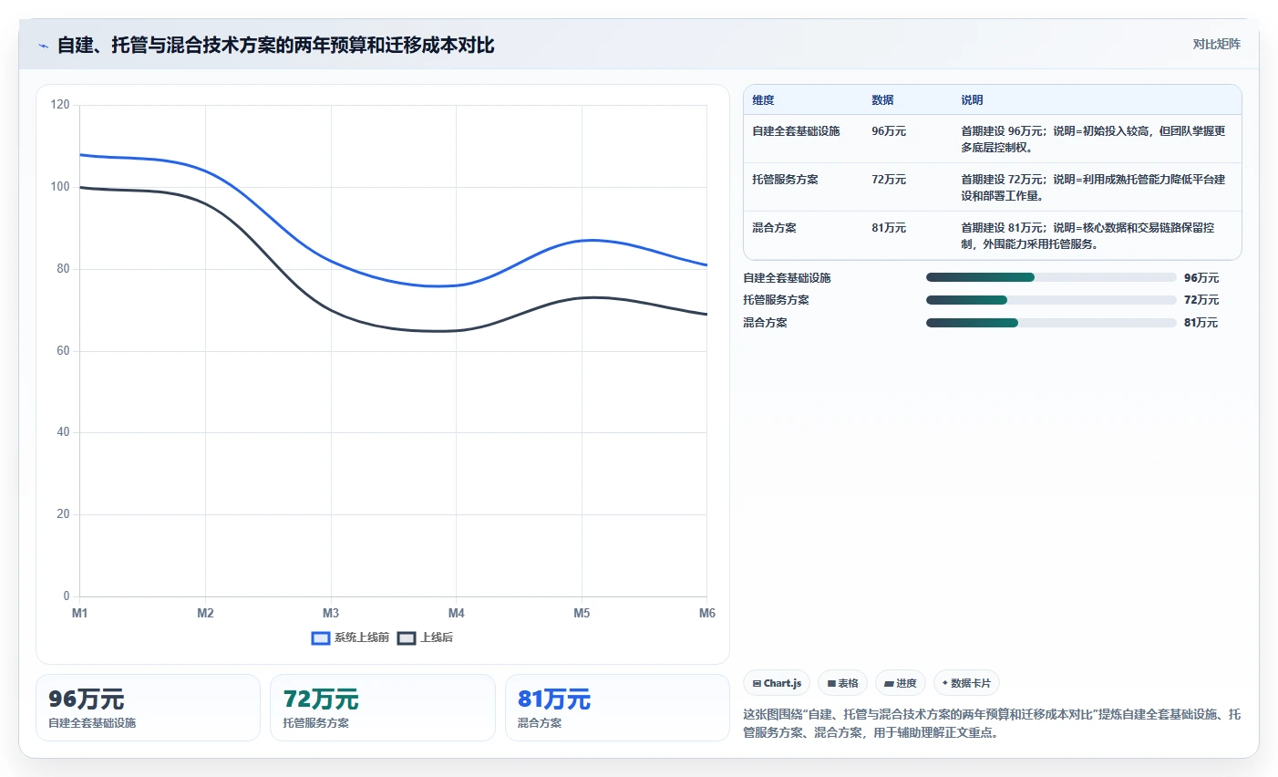The height and width of the screenshot is (777, 1278).
Task: Click the description starting 首期建设 81万元
Action: tap(1087, 236)
